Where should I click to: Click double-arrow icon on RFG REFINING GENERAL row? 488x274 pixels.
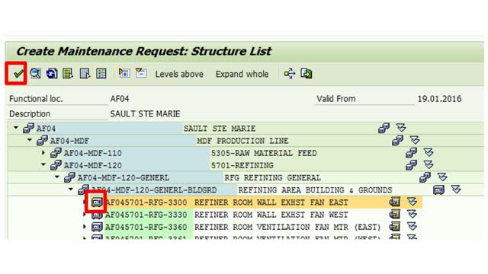tap(442, 177)
